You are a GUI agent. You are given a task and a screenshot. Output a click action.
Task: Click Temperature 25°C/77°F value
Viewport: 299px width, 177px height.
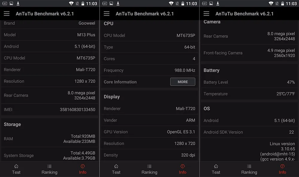286,94
